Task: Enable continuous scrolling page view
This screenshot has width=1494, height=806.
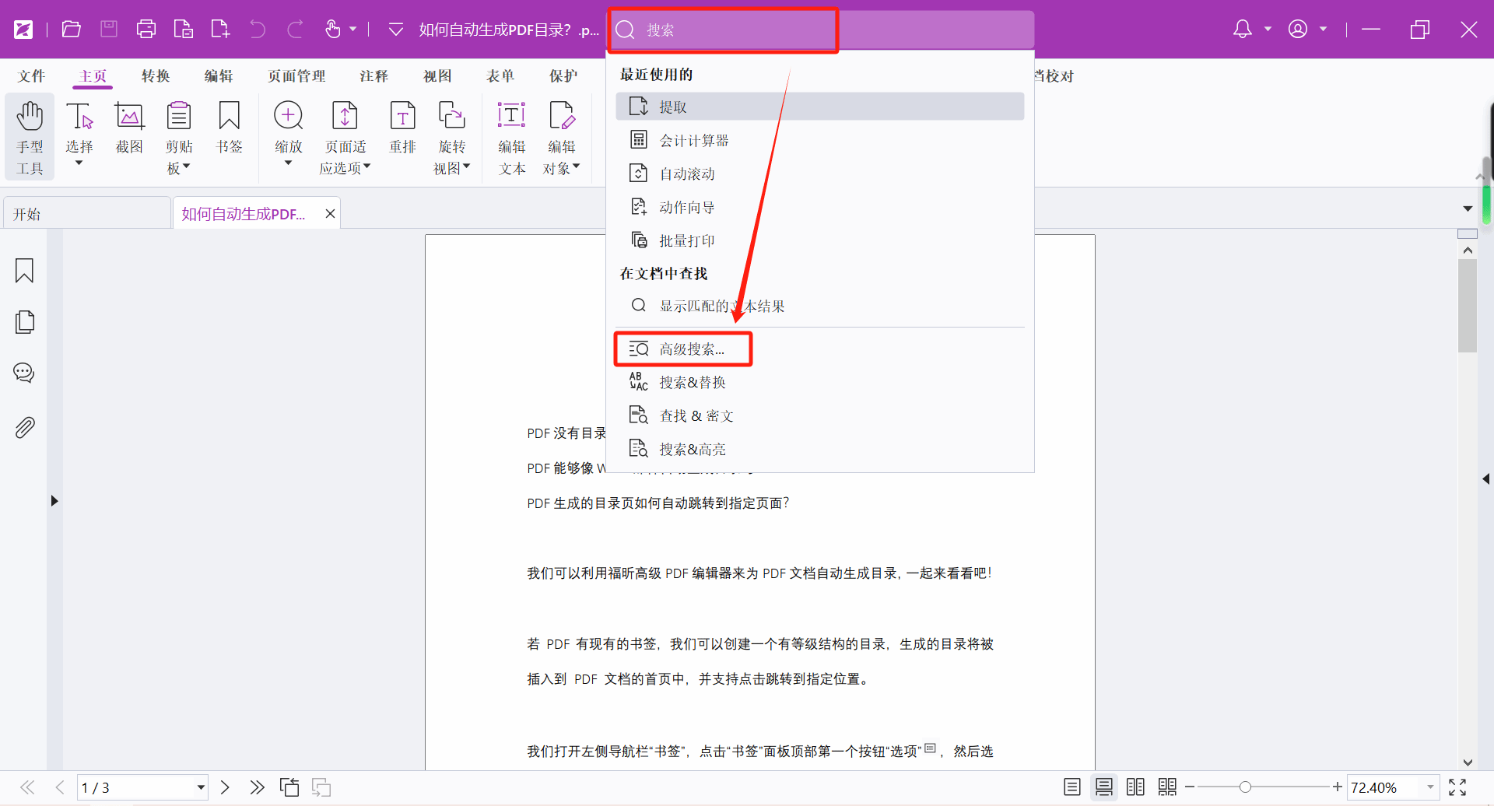Action: tap(1103, 787)
